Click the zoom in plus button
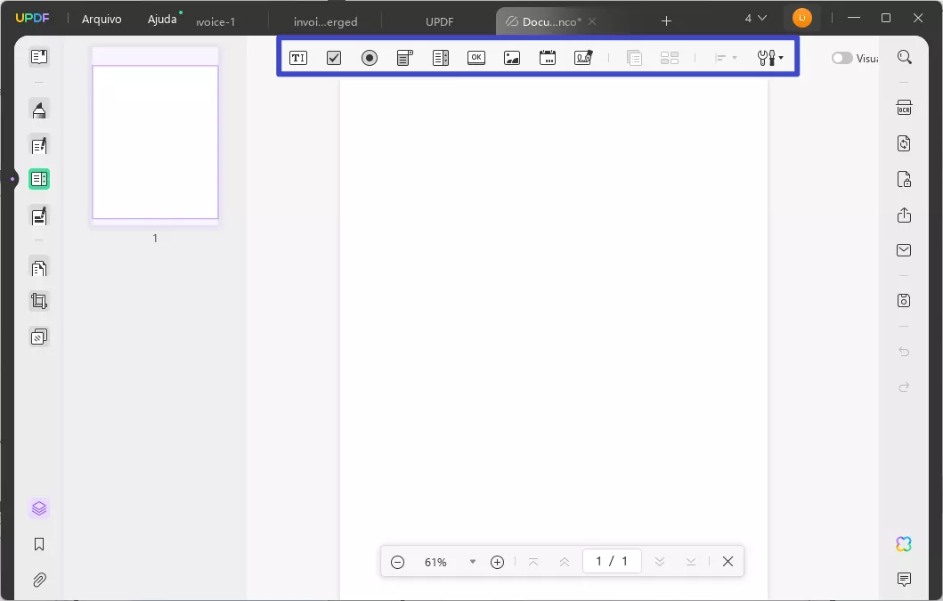 coord(498,562)
